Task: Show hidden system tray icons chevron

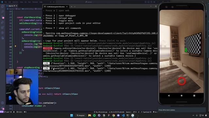Action: tap(193, 115)
